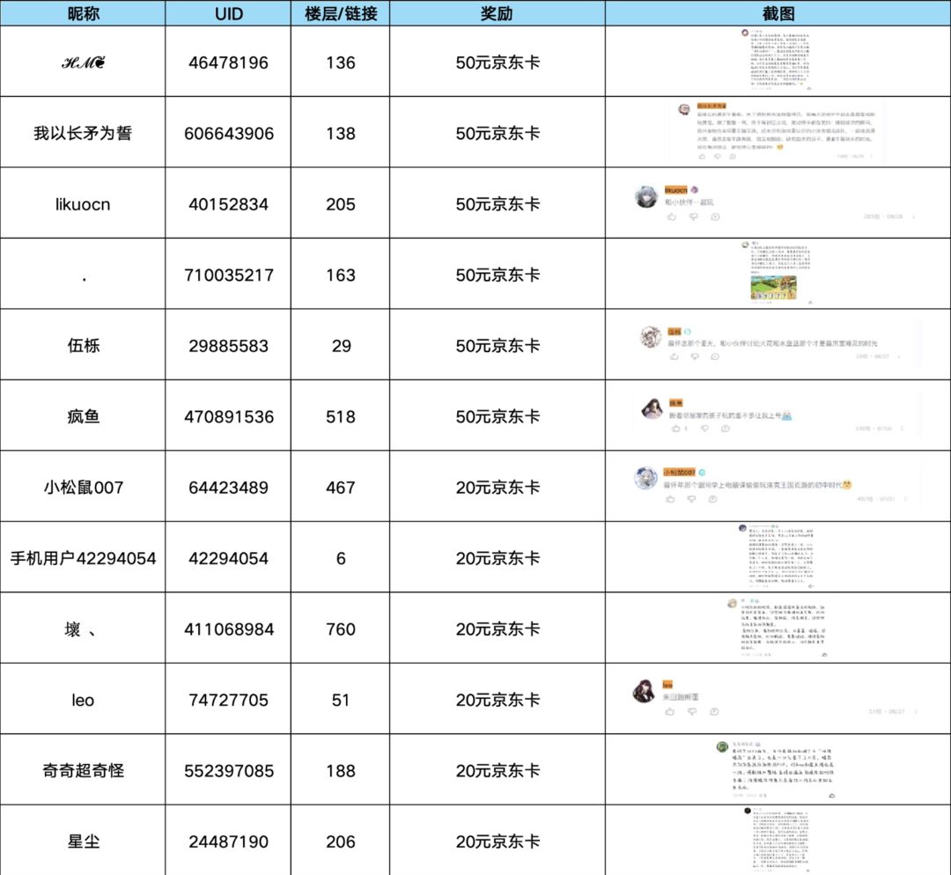Image resolution: width=951 pixels, height=875 pixels.
Task: Click the 截图 column header
Action: pos(778,13)
